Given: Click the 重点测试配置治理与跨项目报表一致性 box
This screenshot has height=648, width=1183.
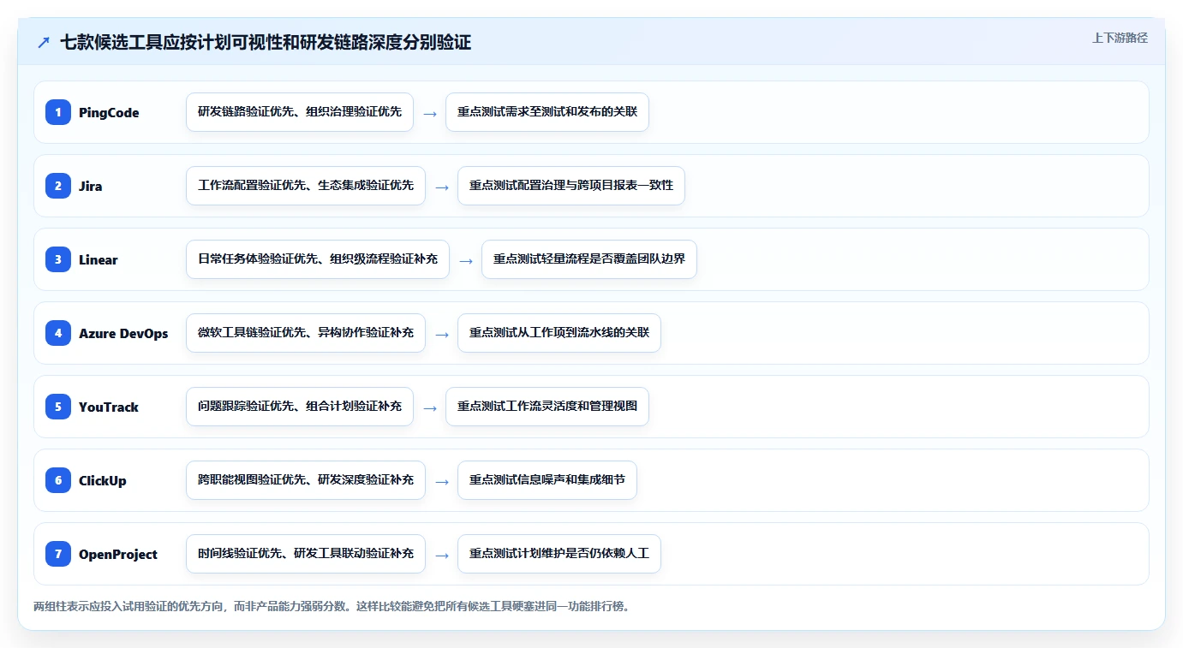Looking at the screenshot, I should pyautogui.click(x=571, y=186).
